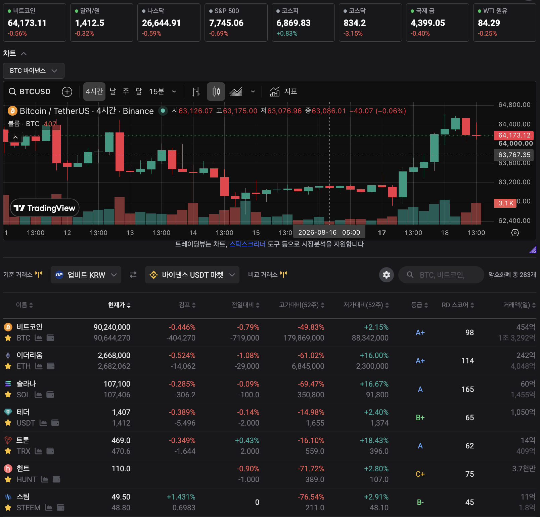Select the 15분 interval
Image resolution: width=540 pixels, height=517 pixels.
click(156, 91)
